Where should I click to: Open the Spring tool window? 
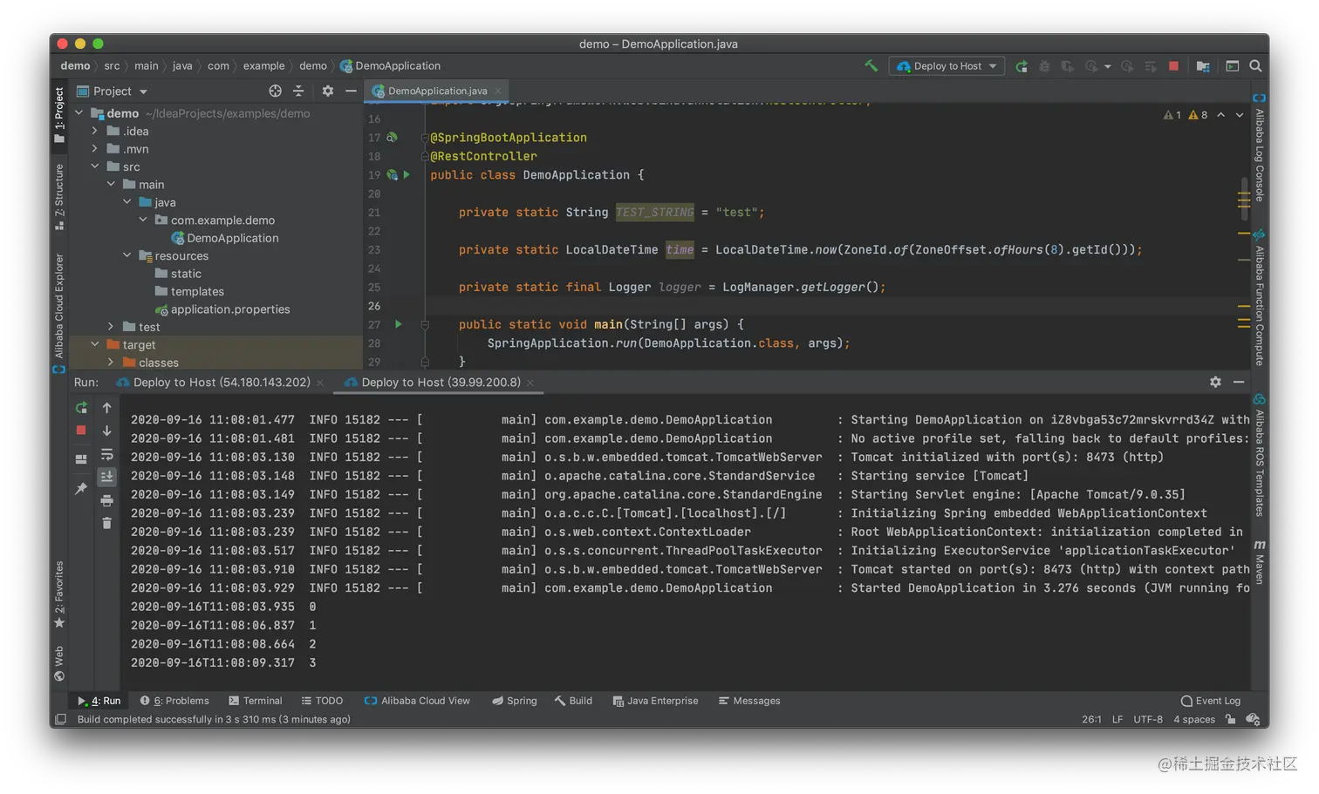coord(514,701)
